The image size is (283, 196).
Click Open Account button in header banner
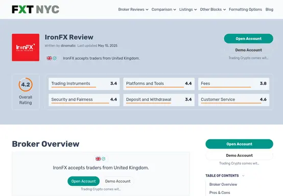point(249,39)
